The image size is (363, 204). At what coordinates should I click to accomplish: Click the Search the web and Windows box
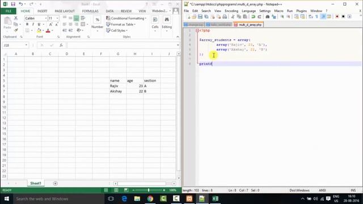coord(58,199)
